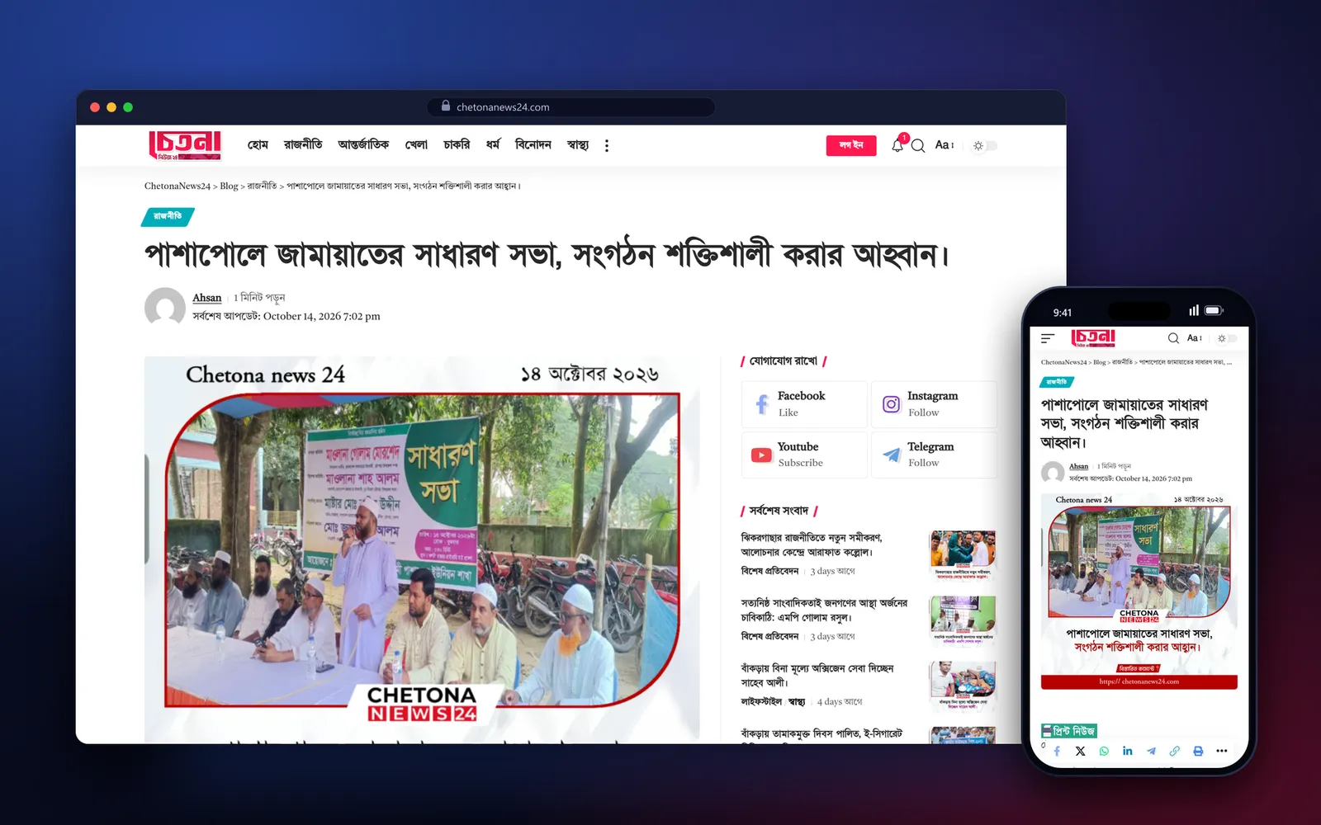Click the chetonanews24.com address bar
Viewport: 1321px width, 825px height.
point(571,107)
